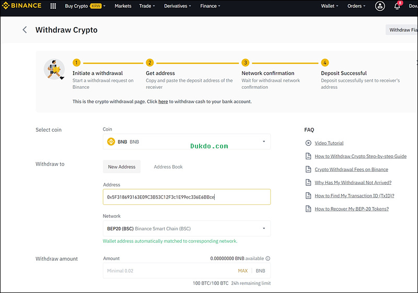Open the Video Tutorial link

click(x=329, y=143)
